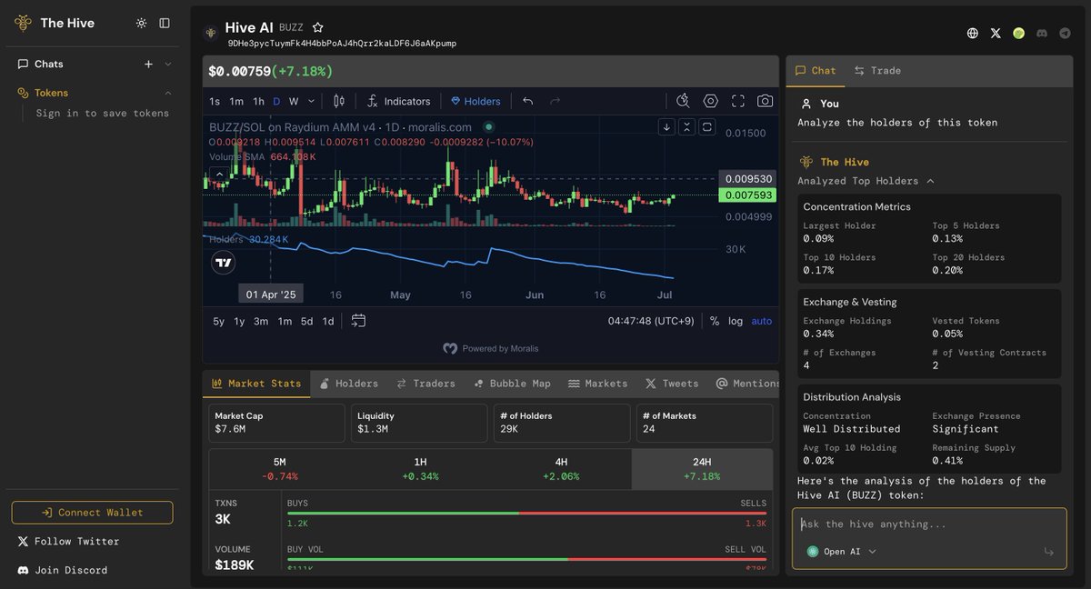Viewport: 1091px width, 589px height.
Task: Open the Bubble Map tab
Action: click(512, 384)
